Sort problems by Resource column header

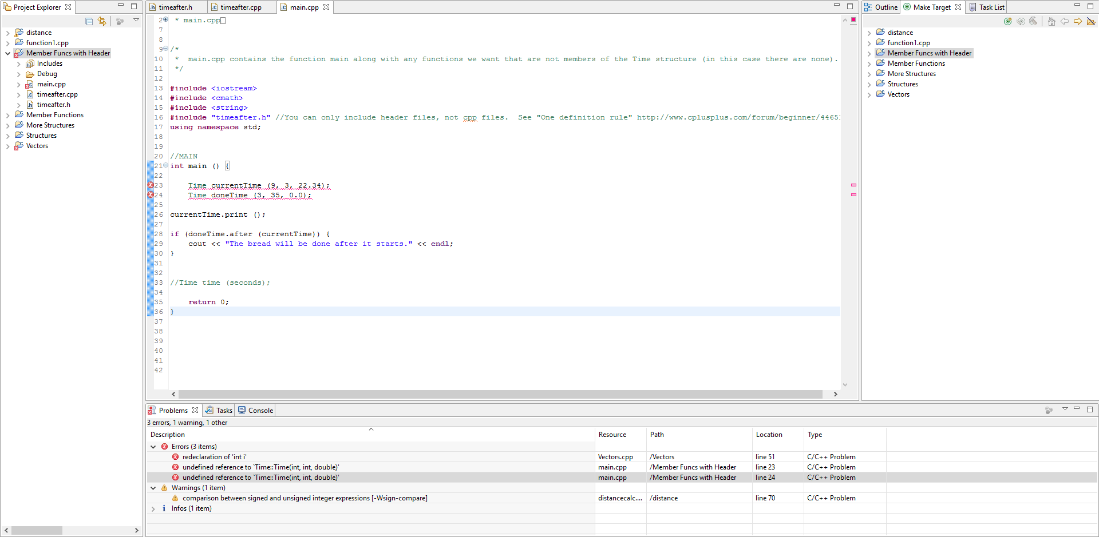tap(620, 435)
